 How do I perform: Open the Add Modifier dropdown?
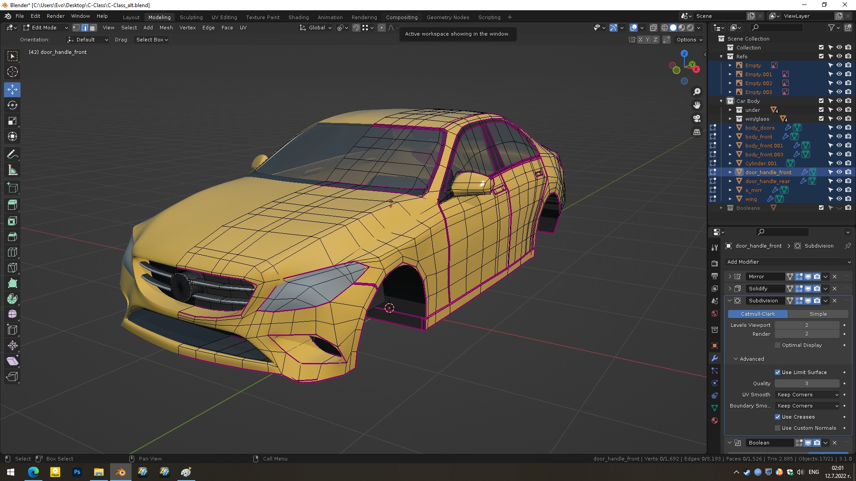[788, 262]
